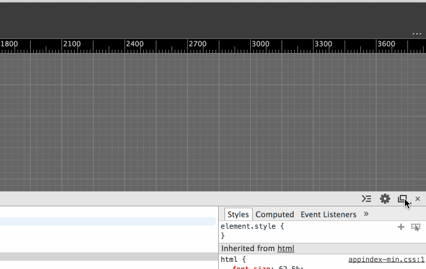Click the three-dots ellipsis above the ruler
The width and height of the screenshot is (426, 269).
coord(416,33)
